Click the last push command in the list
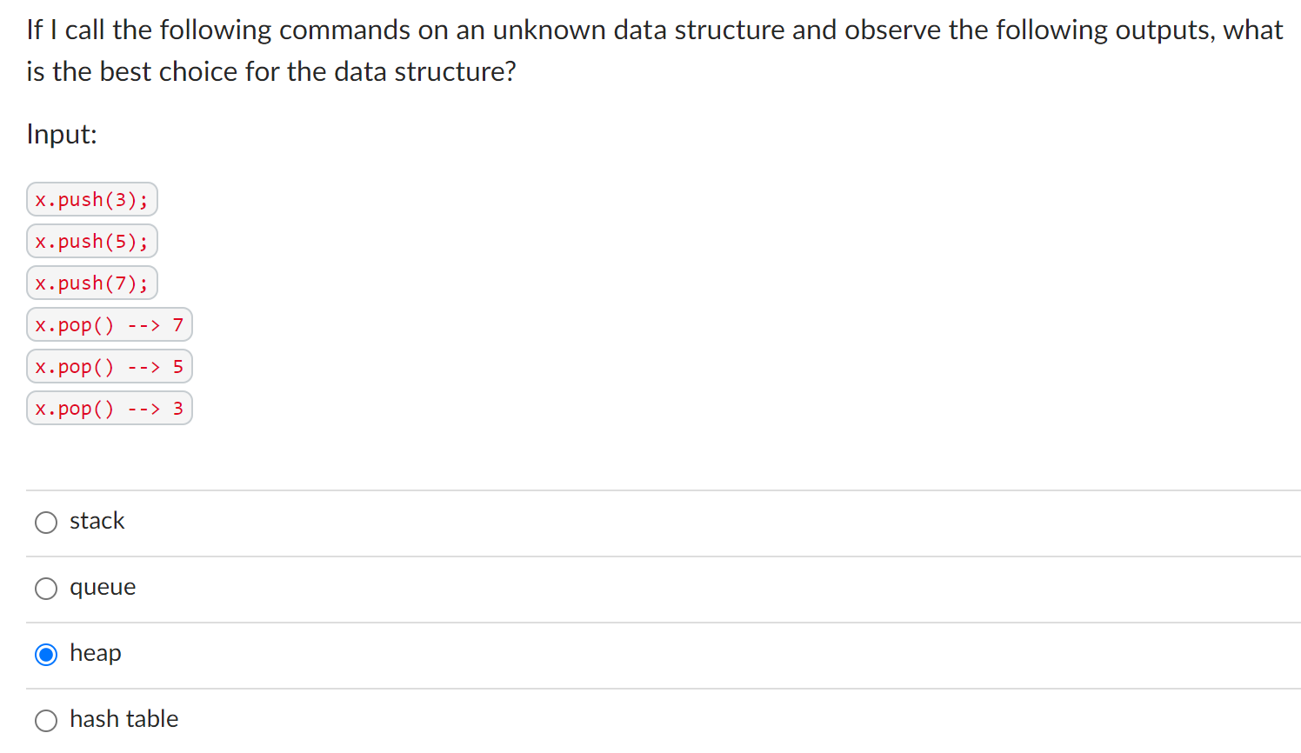 [91, 283]
